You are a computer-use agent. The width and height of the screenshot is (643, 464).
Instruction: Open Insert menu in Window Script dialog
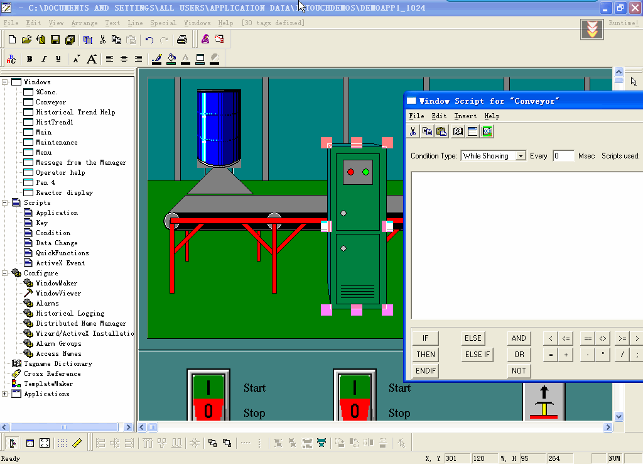[x=465, y=116]
